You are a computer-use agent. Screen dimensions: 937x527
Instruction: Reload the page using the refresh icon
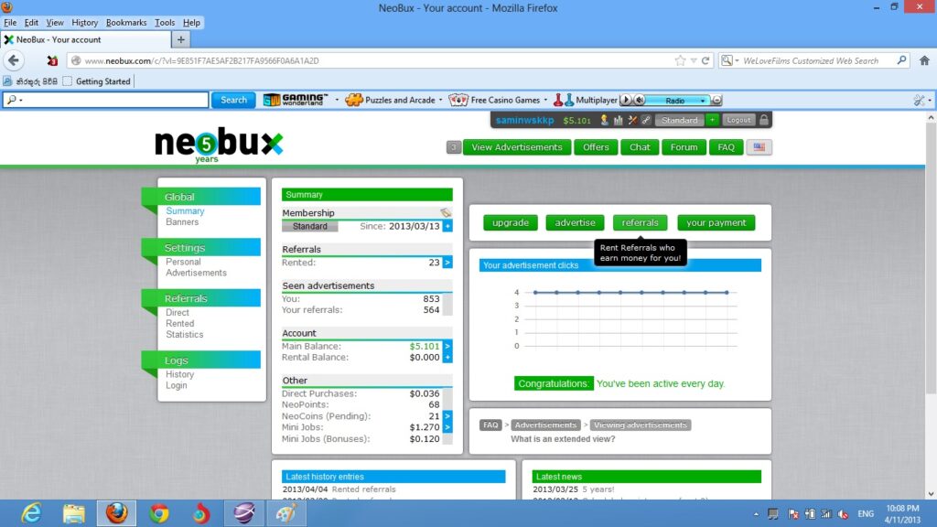pyautogui.click(x=705, y=61)
